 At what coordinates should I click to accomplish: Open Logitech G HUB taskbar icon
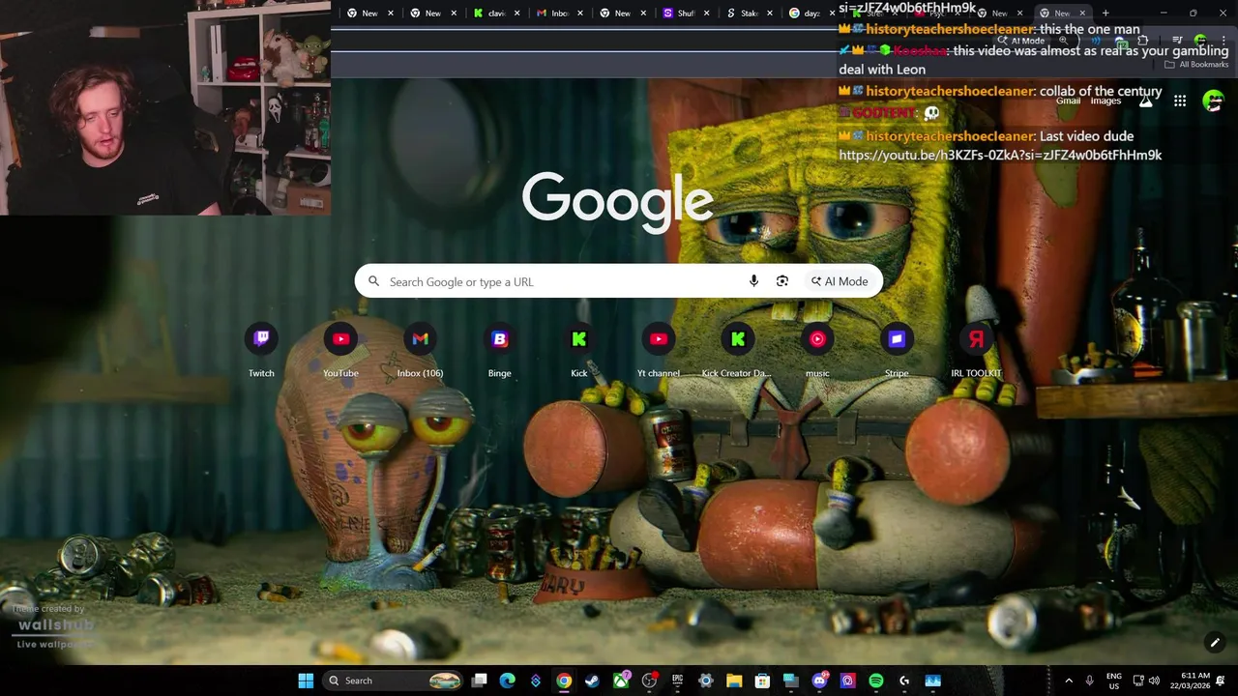(x=904, y=681)
